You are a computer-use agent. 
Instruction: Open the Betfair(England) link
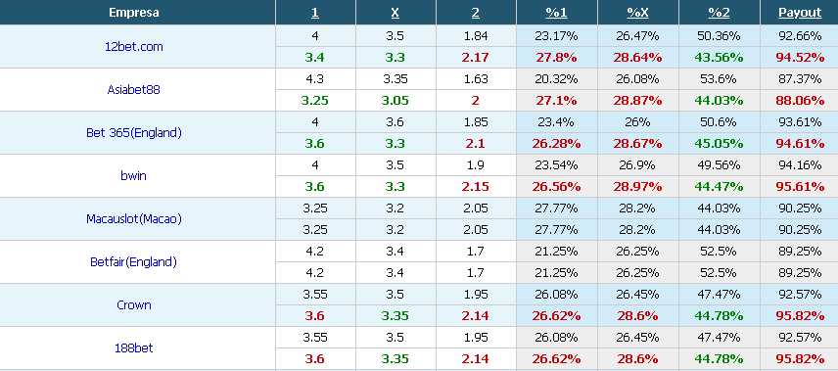(x=133, y=262)
